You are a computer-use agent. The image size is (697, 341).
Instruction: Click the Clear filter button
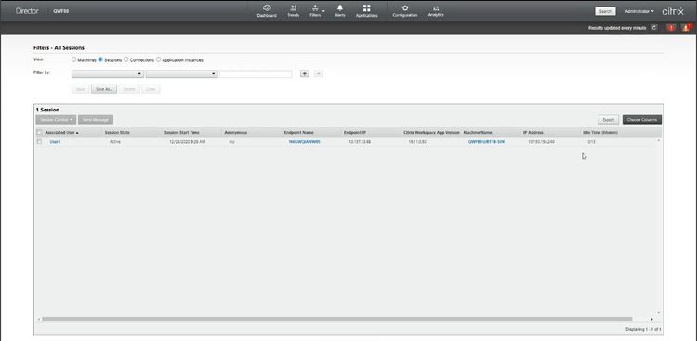(x=151, y=89)
